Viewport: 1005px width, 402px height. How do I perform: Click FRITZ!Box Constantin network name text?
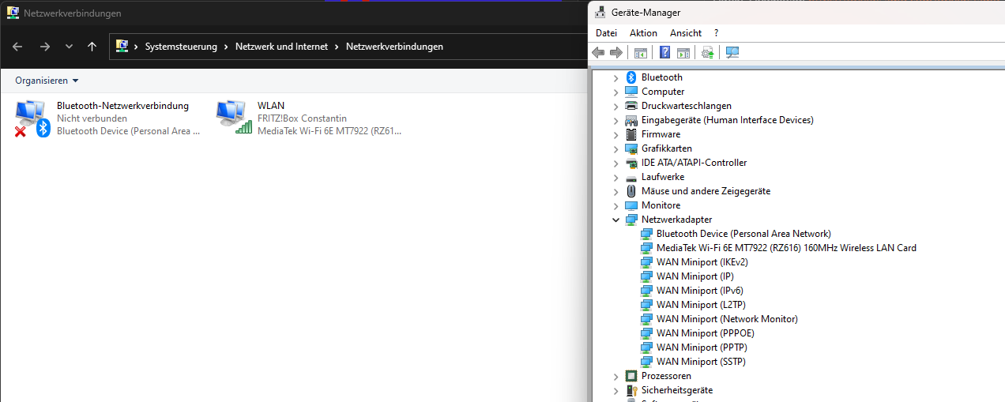302,118
